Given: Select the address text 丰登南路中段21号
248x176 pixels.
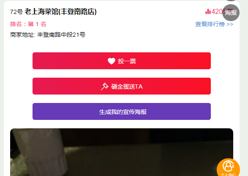Looking at the screenshot, I should 61,35.
